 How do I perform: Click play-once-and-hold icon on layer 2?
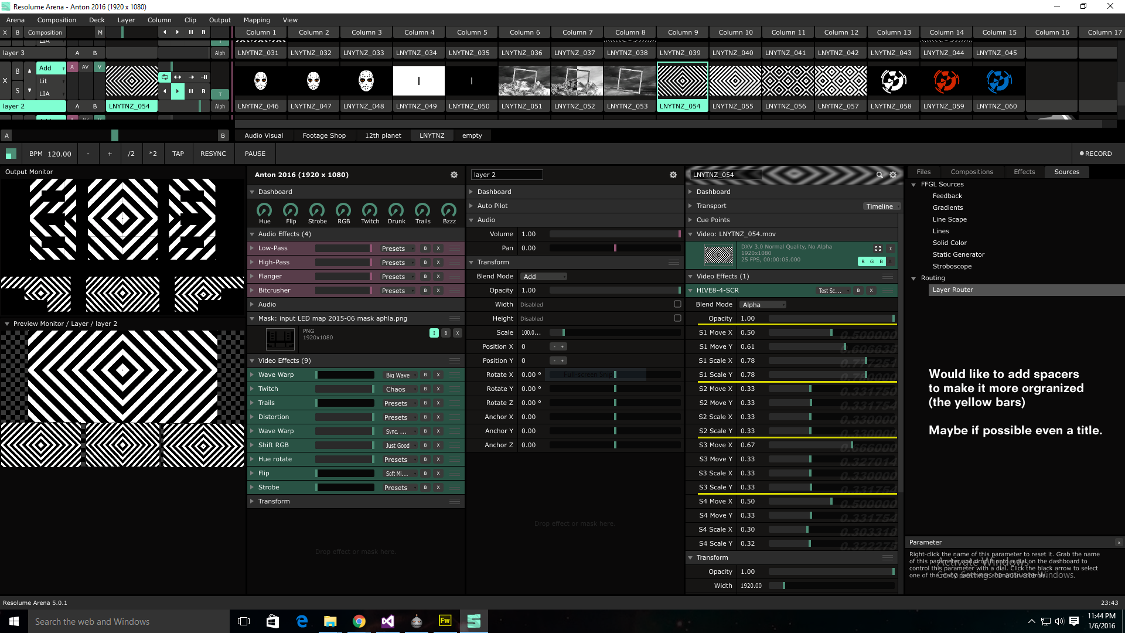point(204,77)
